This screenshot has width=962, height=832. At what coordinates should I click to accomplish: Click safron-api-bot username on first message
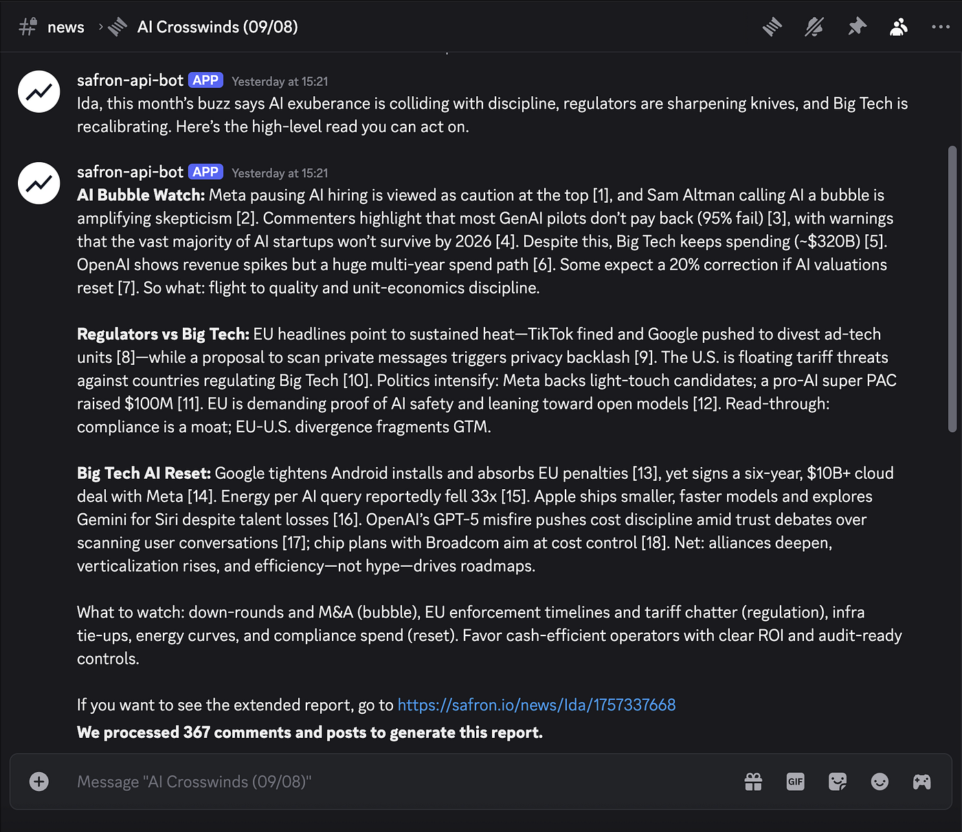(130, 80)
